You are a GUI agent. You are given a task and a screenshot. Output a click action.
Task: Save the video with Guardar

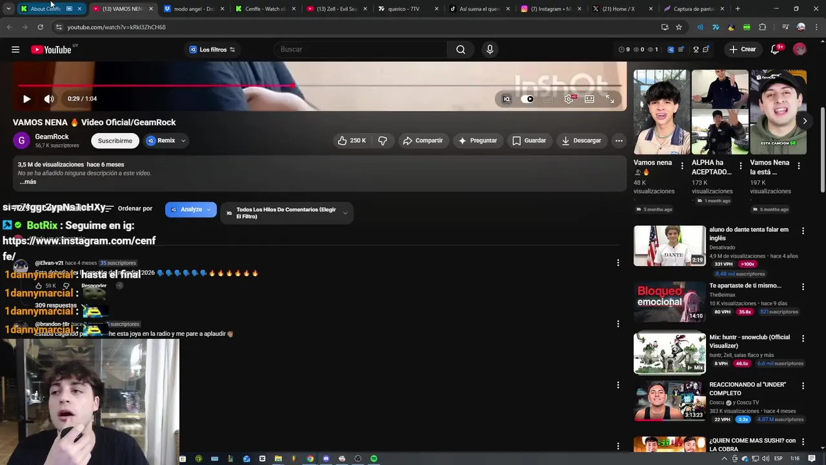pos(529,140)
